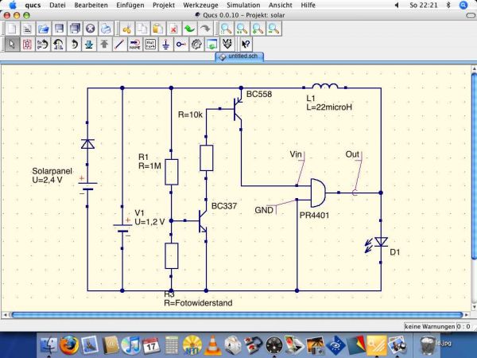The width and height of the screenshot is (477, 358).
Task: Click the BC558 transistor label
Action: pos(259,95)
